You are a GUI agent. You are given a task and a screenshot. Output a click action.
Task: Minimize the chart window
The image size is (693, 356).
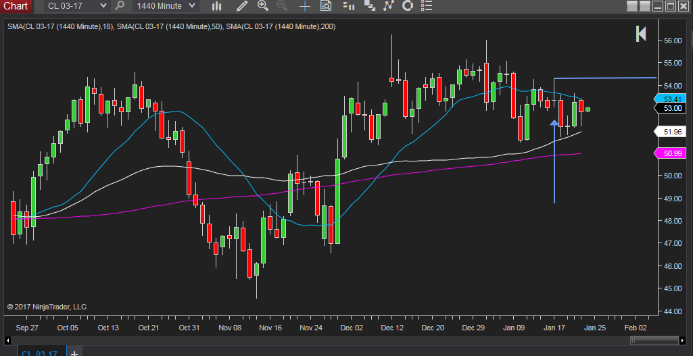658,6
